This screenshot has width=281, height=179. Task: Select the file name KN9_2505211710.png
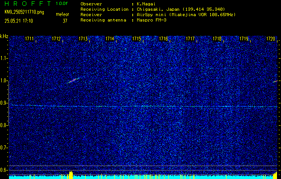click(24, 12)
